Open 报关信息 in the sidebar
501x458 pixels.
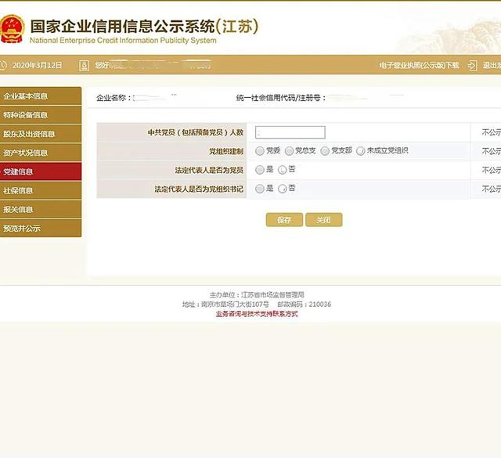pos(40,209)
